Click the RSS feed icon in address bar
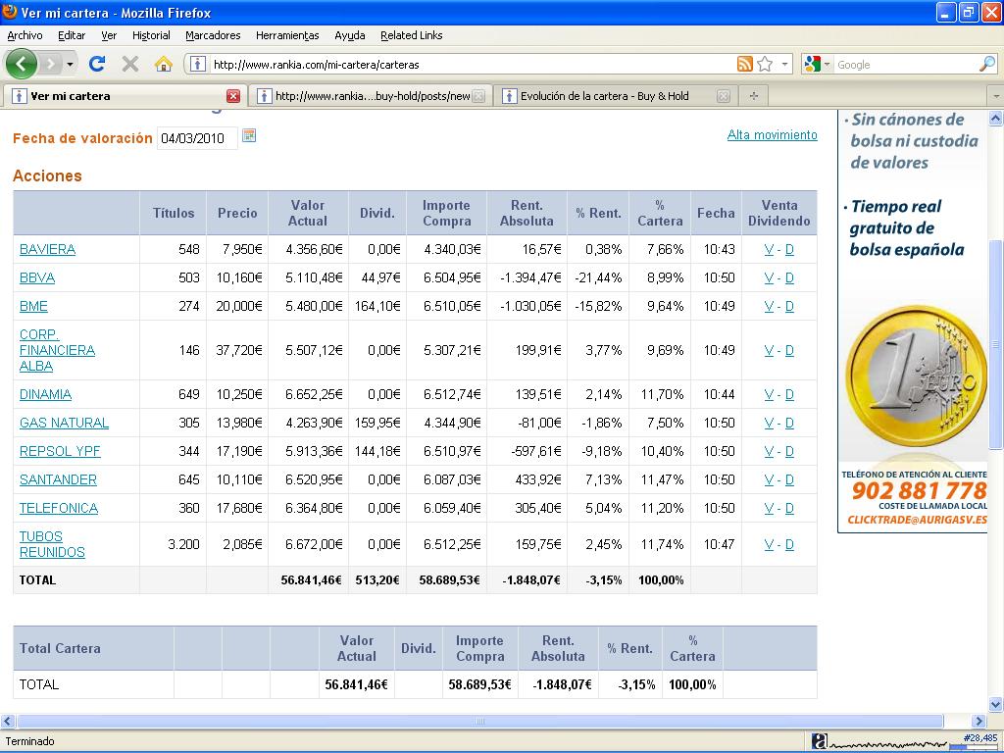The height and width of the screenshot is (753, 1004). tap(745, 65)
